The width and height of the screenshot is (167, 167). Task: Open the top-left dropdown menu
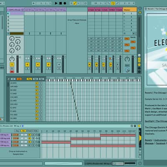[x=2, y=3]
